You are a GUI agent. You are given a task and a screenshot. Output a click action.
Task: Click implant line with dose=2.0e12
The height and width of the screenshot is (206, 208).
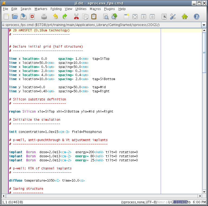pyautogui.click(x=73, y=160)
